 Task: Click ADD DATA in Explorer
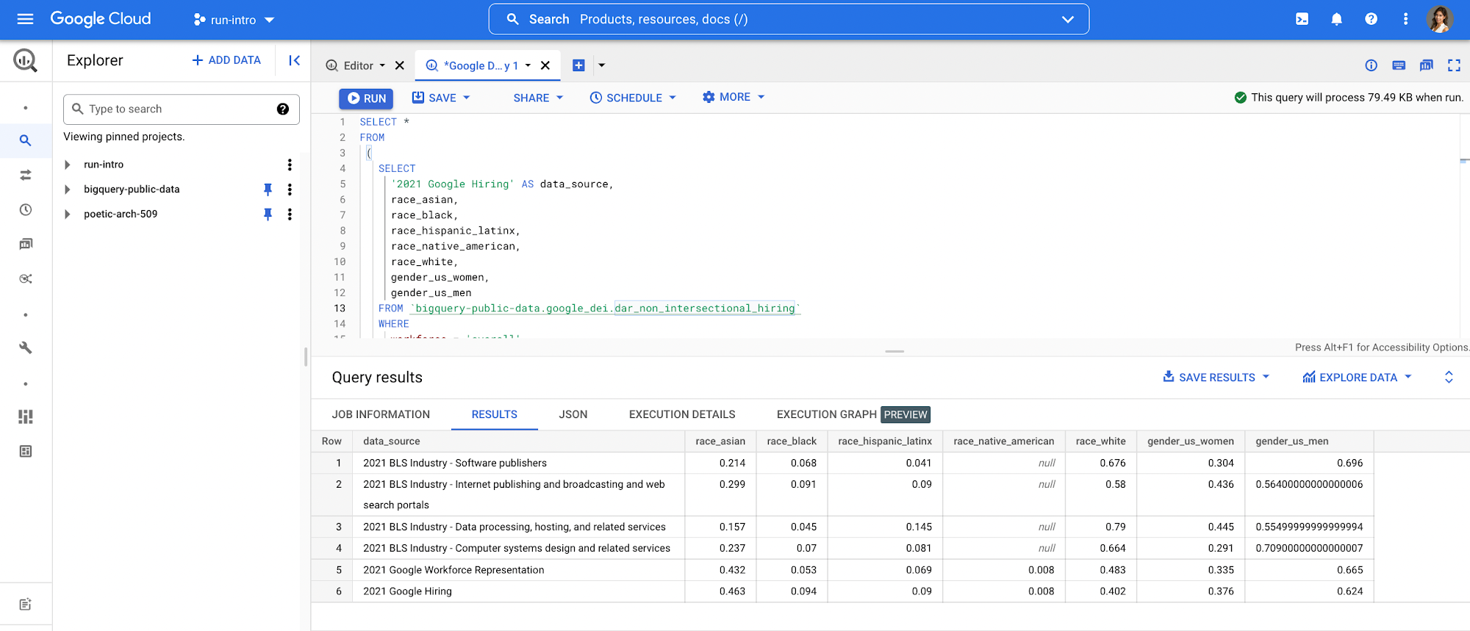[x=226, y=60]
